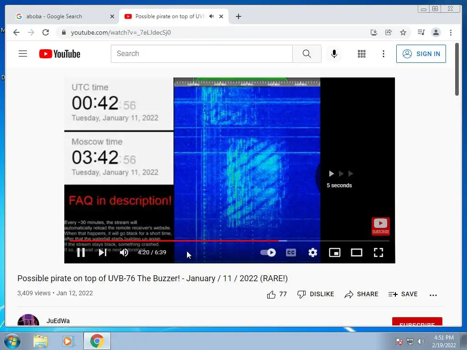
Task: Open the YouTube hamburger guide menu
Action: [23, 54]
